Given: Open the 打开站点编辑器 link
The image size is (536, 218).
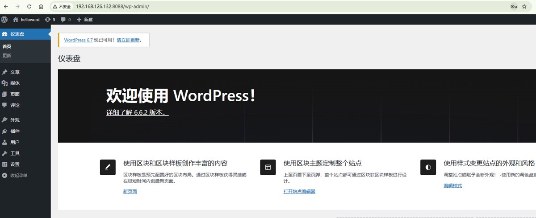Looking at the screenshot, I should tap(299, 191).
